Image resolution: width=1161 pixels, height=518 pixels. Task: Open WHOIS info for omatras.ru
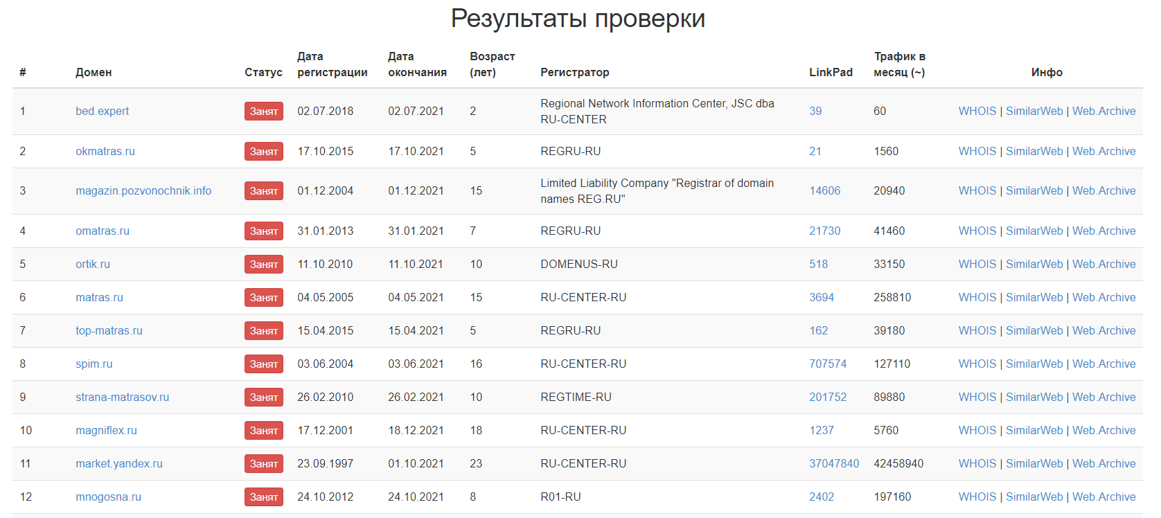977,231
